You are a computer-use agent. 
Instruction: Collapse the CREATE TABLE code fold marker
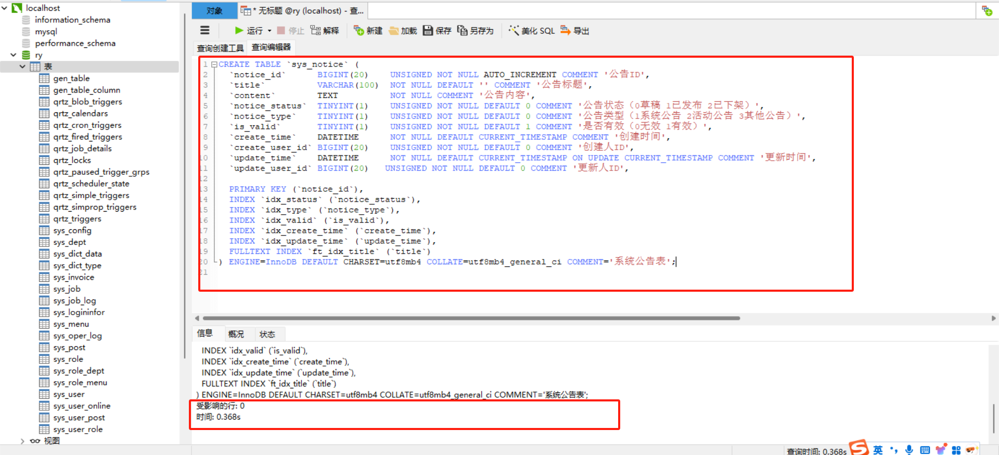click(x=214, y=64)
